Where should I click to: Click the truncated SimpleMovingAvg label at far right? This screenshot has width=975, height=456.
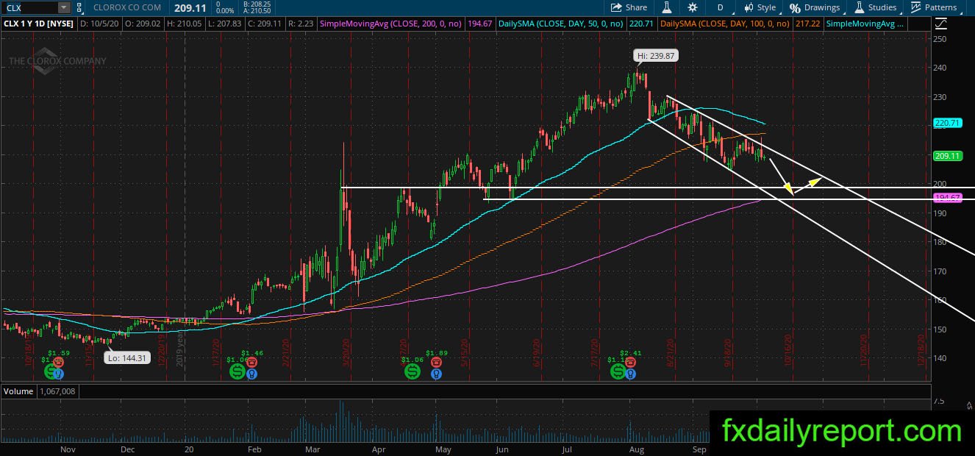click(866, 24)
